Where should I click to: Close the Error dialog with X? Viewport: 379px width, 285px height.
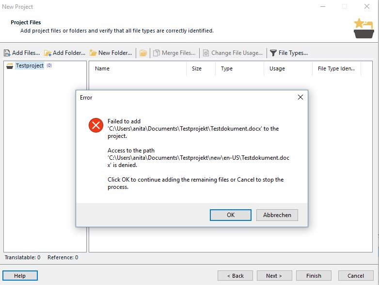[300, 97]
